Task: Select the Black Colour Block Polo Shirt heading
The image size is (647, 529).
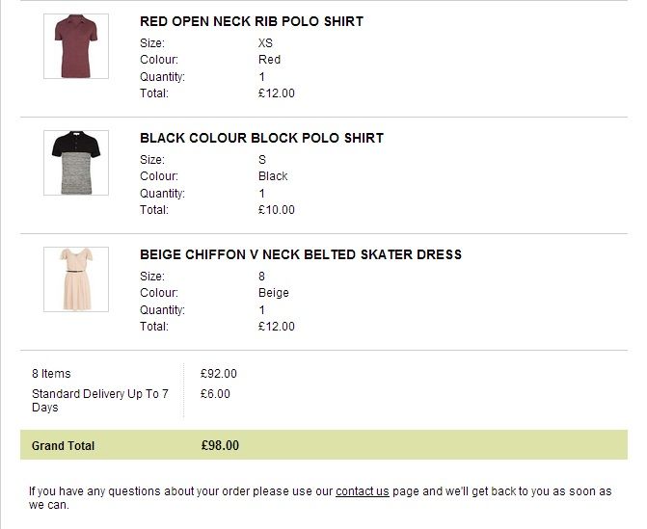Action: click(261, 138)
